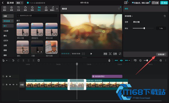Open the 滤镜 filters tab
Viewport: 169px width, 103px height.
tap(46, 8)
